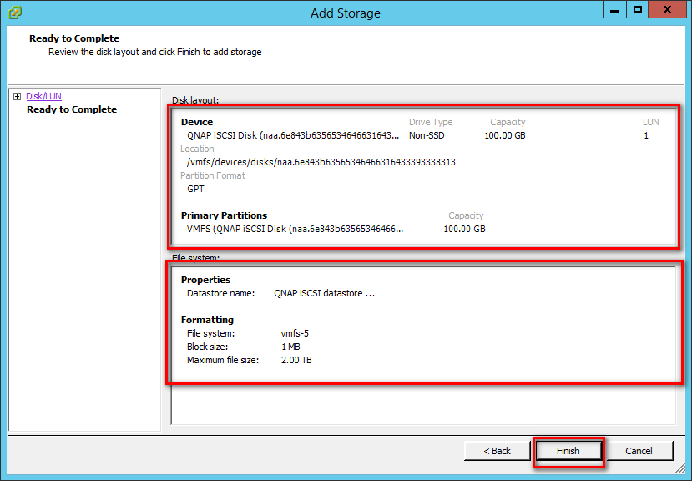The height and width of the screenshot is (481, 692).
Task: Click the 2.00 TB maximum file size value
Action: coord(296,360)
